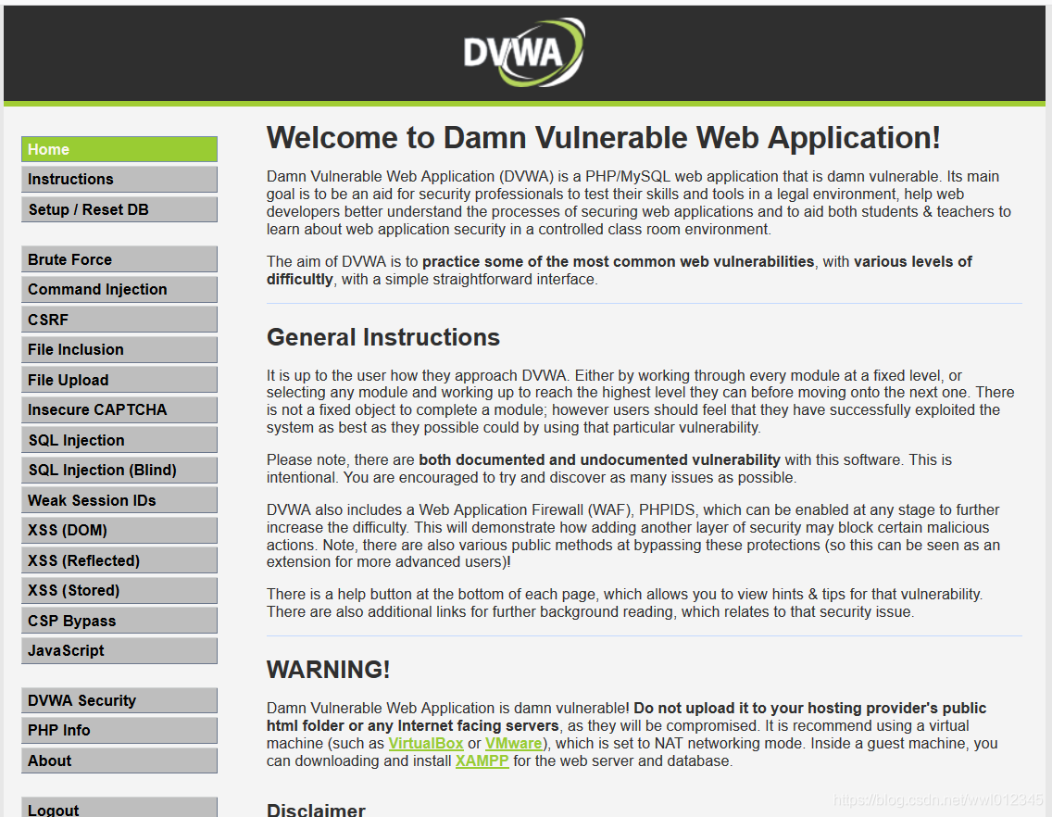Select CSP Bypass module

click(119, 621)
